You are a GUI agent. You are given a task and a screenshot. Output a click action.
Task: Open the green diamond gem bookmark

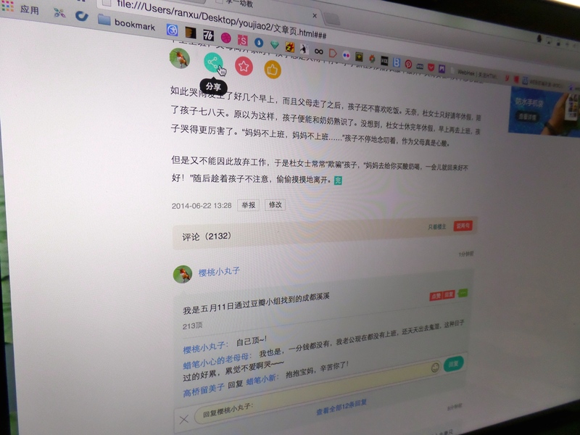[x=275, y=45]
